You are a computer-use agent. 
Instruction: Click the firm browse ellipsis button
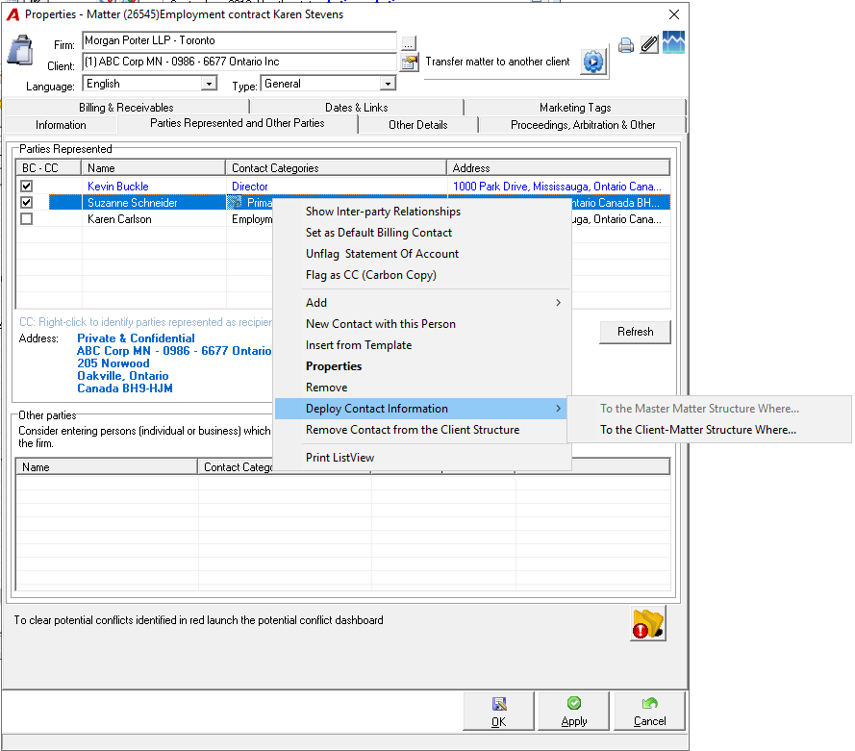408,43
